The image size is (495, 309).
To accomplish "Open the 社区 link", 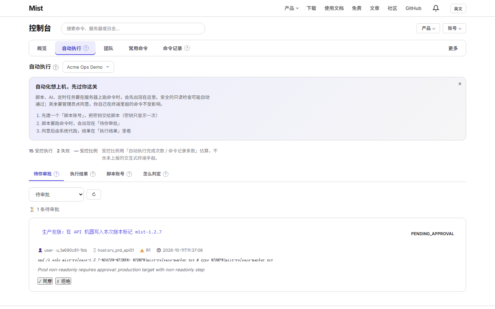I will (393, 8).
